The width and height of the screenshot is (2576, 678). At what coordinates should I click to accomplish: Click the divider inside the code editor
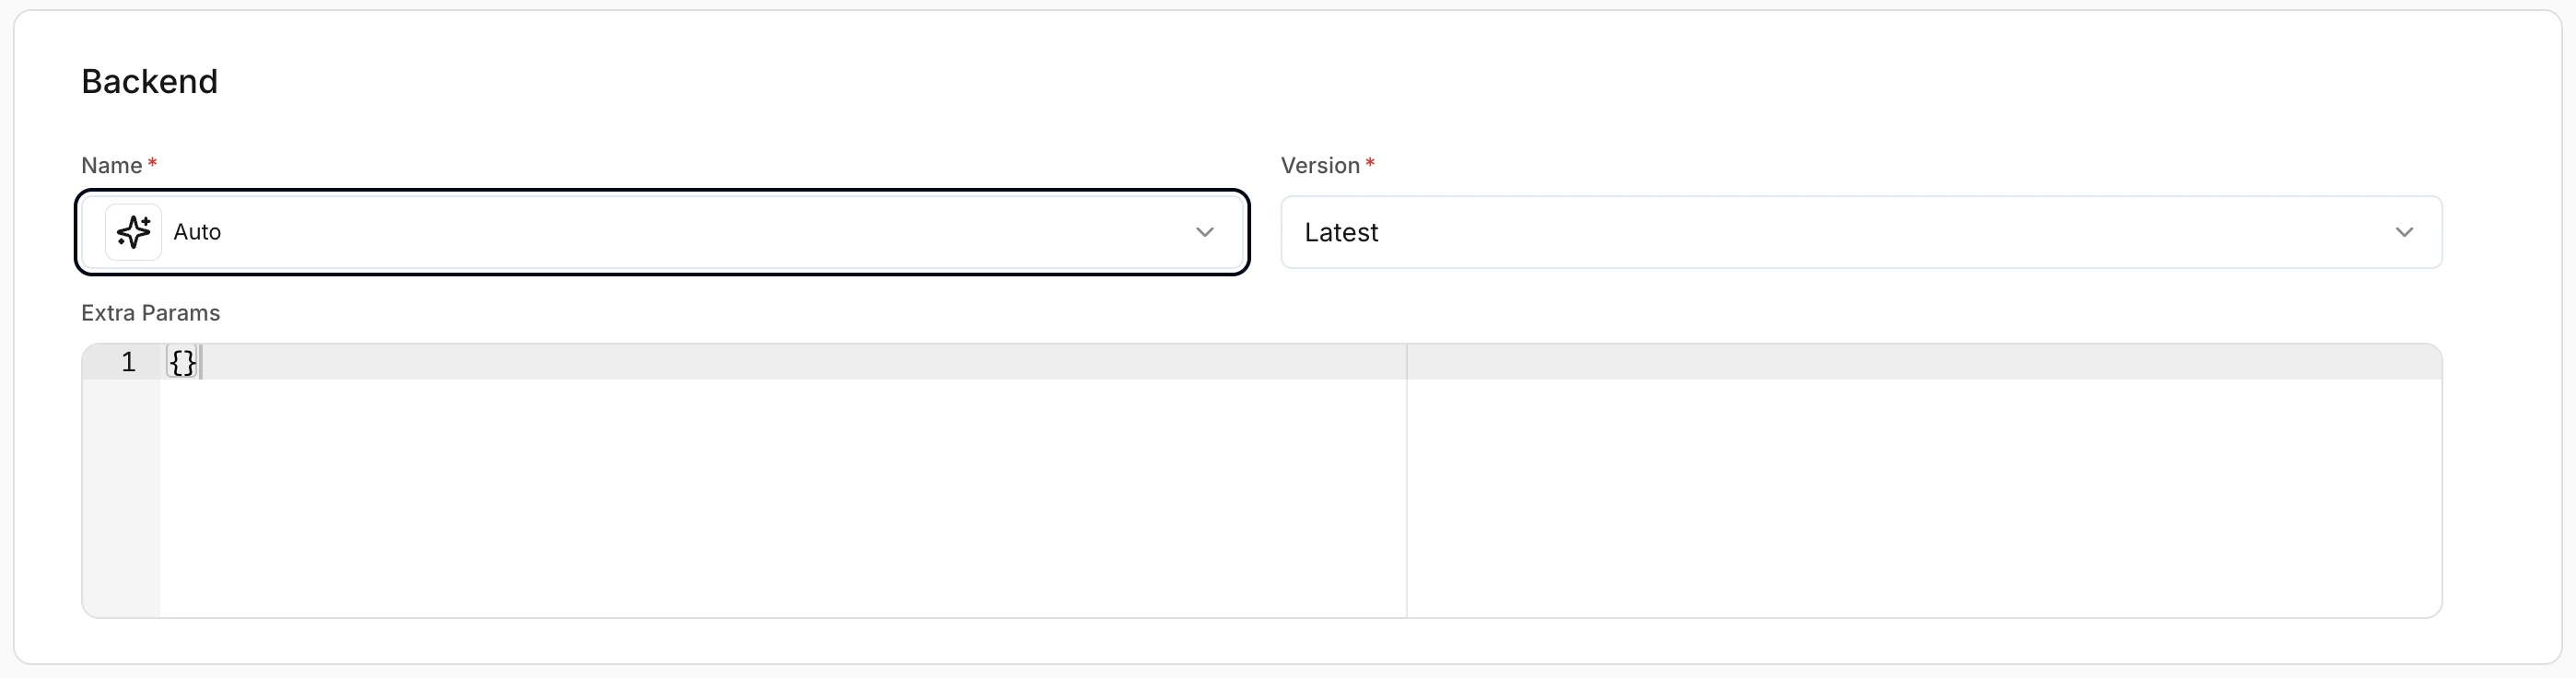1407,480
